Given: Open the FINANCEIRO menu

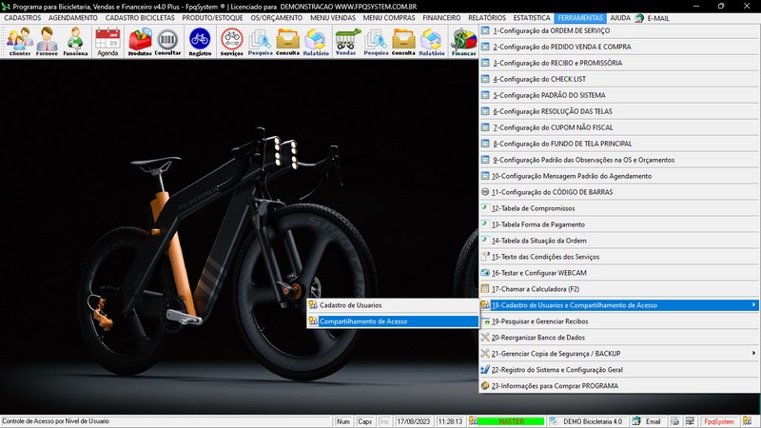Looking at the screenshot, I should [441, 18].
